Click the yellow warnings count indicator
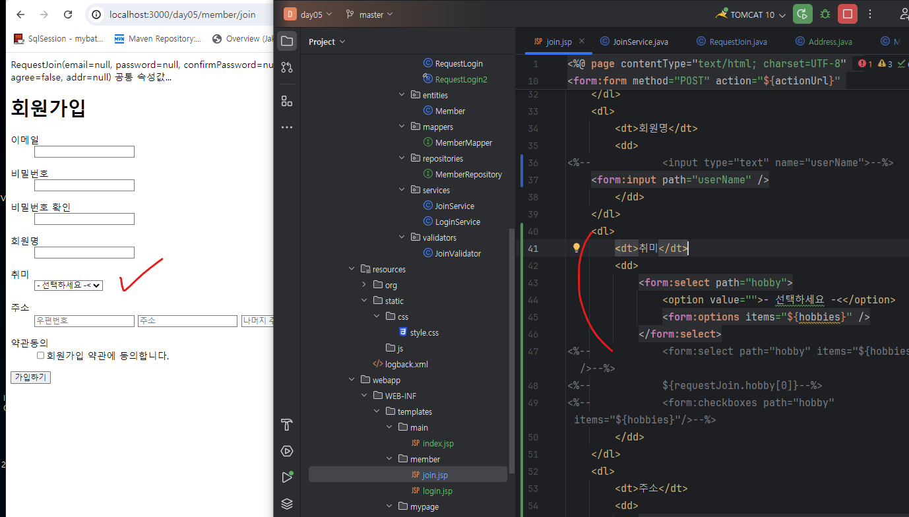 tap(885, 64)
